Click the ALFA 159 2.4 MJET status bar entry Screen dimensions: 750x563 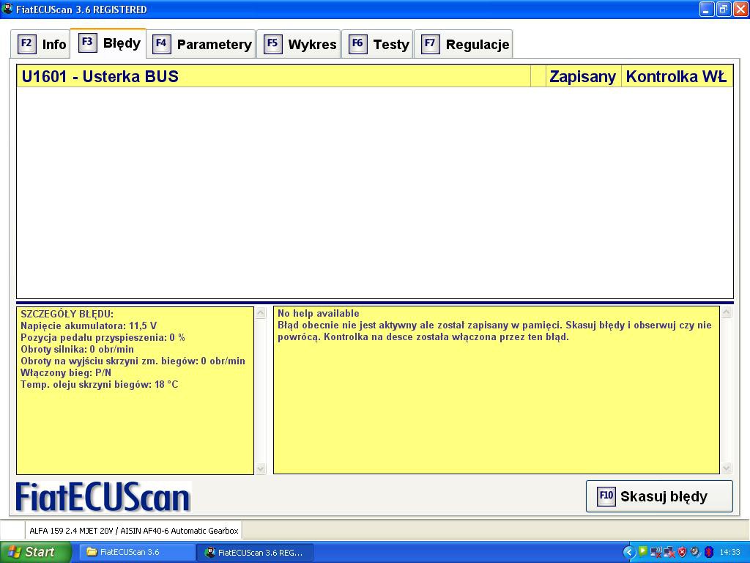(x=134, y=531)
